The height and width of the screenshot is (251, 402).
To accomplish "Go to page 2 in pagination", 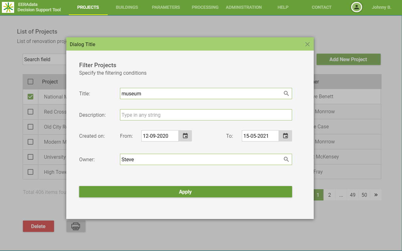I will coord(329,195).
